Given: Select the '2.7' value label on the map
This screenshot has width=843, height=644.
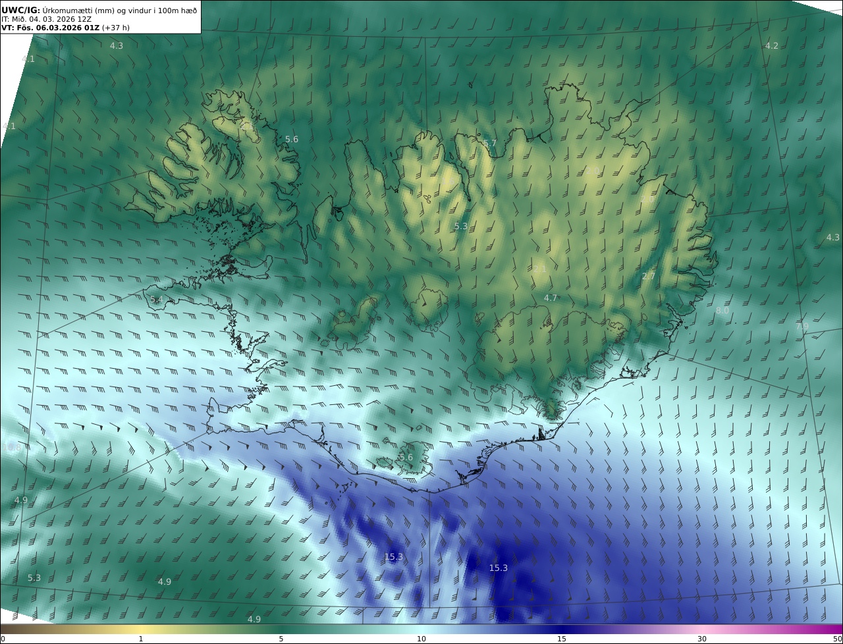Looking at the screenshot, I should [649, 276].
